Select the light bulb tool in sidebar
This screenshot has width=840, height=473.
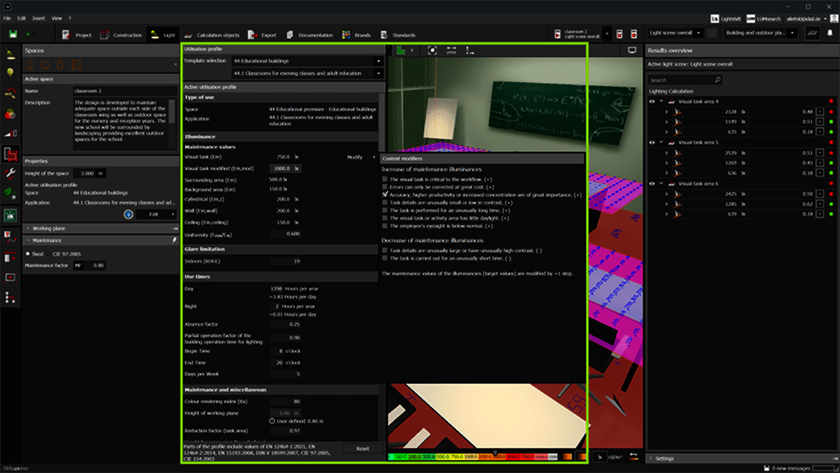10,73
